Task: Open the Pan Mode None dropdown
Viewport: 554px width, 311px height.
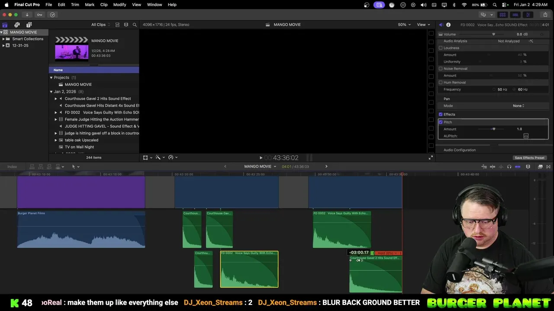Action: (x=519, y=106)
